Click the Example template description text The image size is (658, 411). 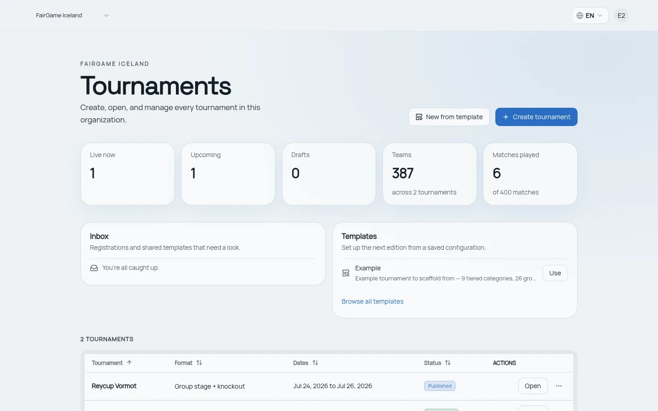point(446,278)
